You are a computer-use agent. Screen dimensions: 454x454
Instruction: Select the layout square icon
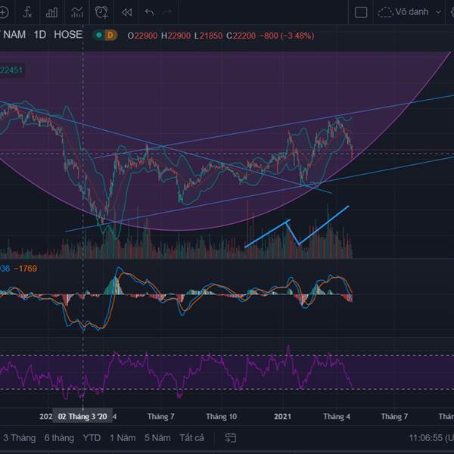coord(361,12)
